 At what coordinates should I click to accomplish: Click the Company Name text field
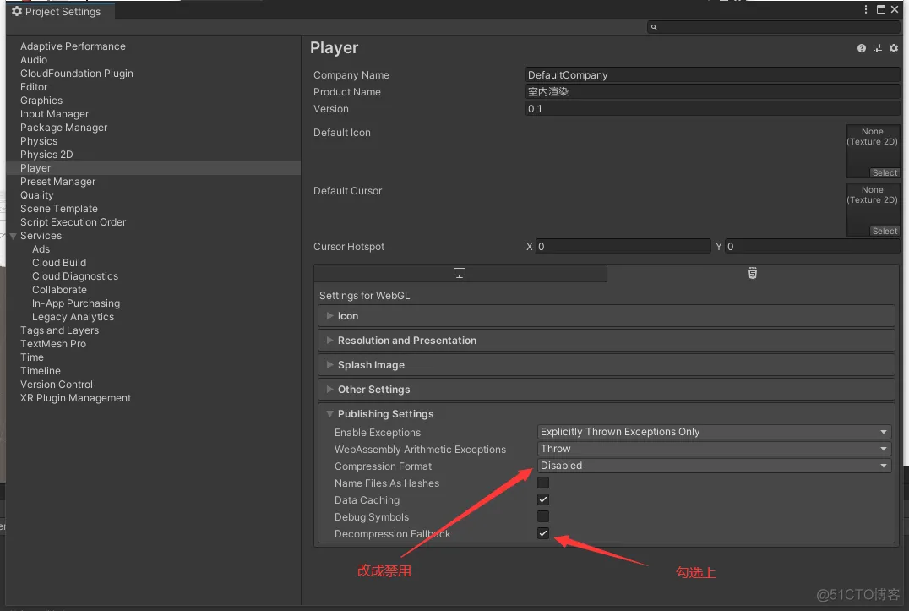(x=711, y=75)
